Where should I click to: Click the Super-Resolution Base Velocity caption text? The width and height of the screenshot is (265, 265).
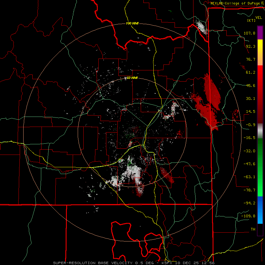[134, 263]
